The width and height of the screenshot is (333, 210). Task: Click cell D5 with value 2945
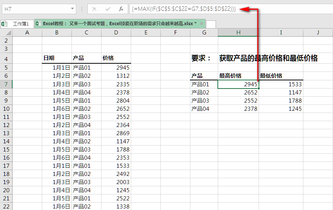(116, 68)
